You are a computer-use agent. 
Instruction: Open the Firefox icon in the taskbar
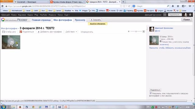click(20, 107)
